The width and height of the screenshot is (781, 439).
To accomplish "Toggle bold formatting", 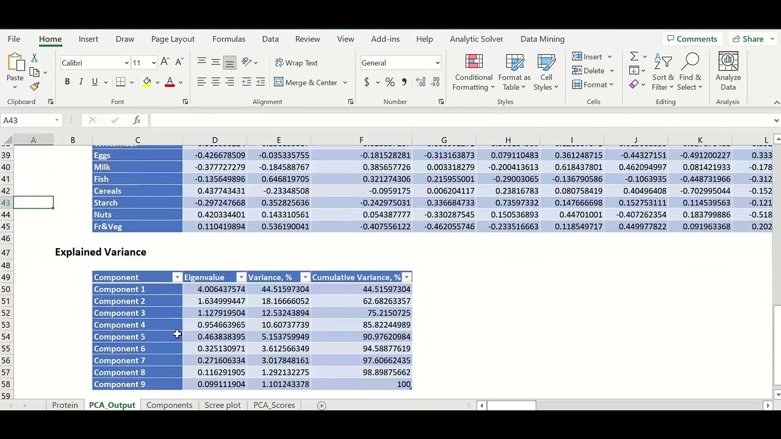I will click(67, 82).
